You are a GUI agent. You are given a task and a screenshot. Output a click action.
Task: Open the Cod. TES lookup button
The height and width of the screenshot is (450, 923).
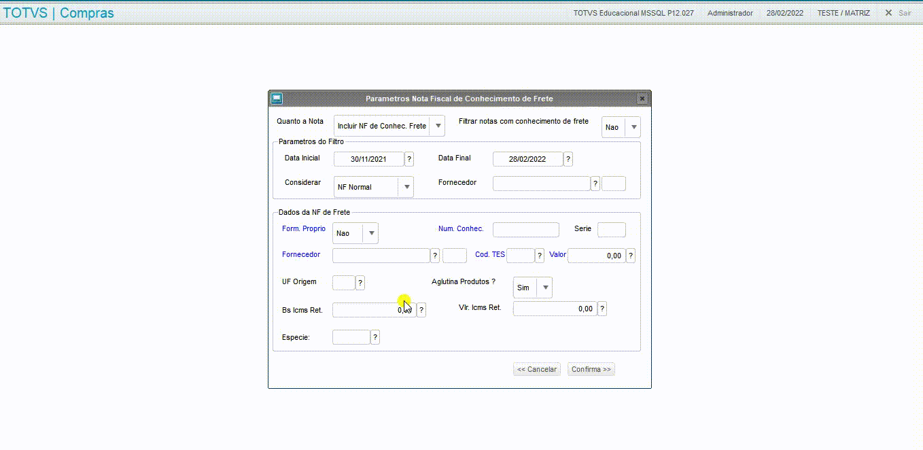coord(540,256)
